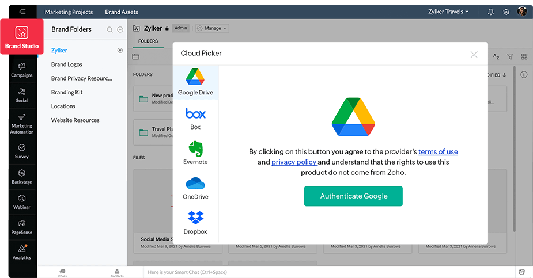The width and height of the screenshot is (533, 278).
Task: Open the Zylker brand folder
Action: pyautogui.click(x=59, y=50)
